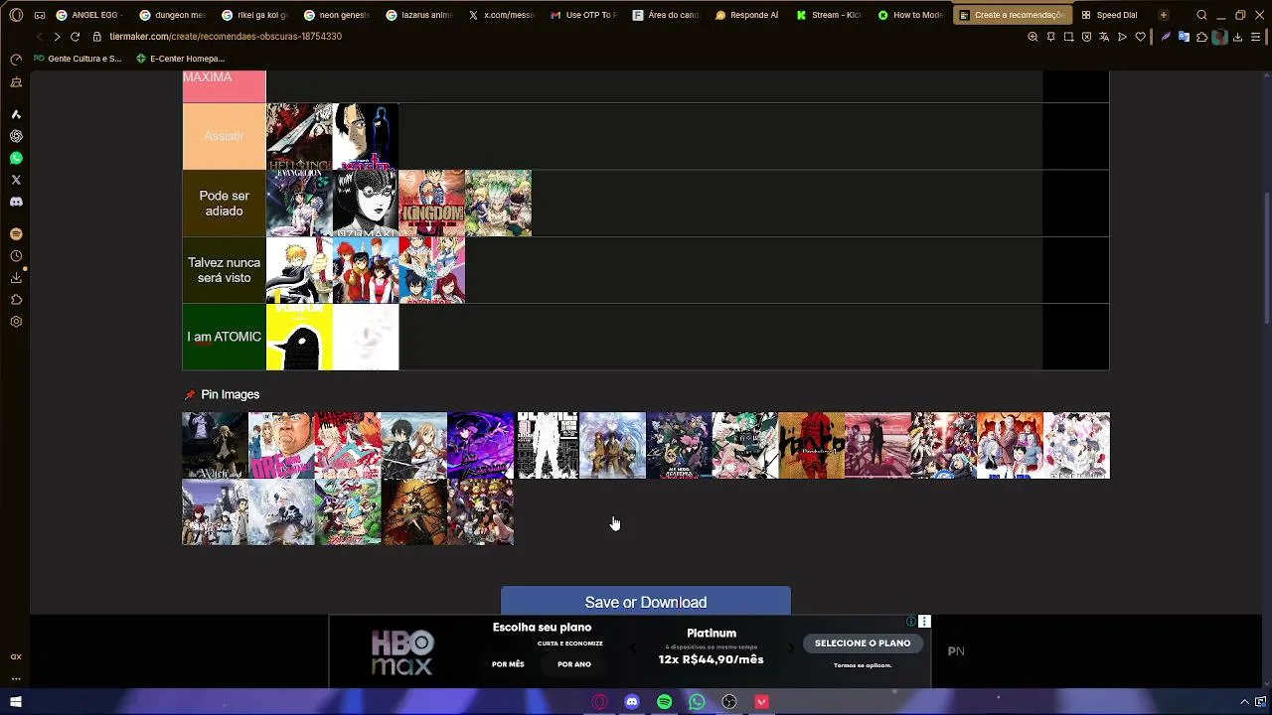Select POR ANO plan option in ad
Image resolution: width=1272 pixels, height=715 pixels.
(574, 664)
